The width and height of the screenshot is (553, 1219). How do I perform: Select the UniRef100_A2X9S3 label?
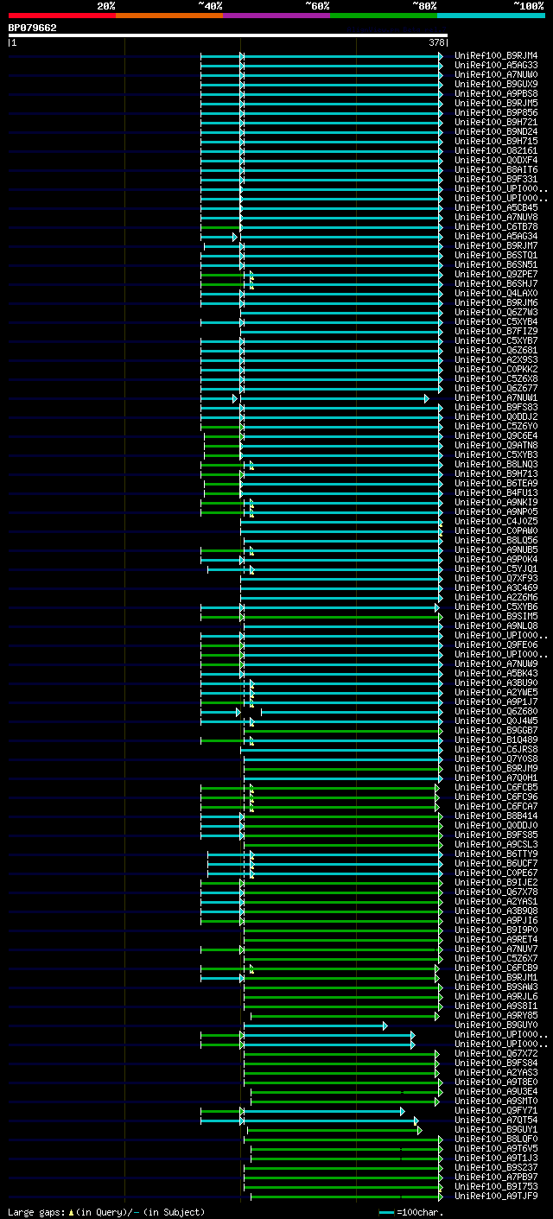[x=496, y=359]
